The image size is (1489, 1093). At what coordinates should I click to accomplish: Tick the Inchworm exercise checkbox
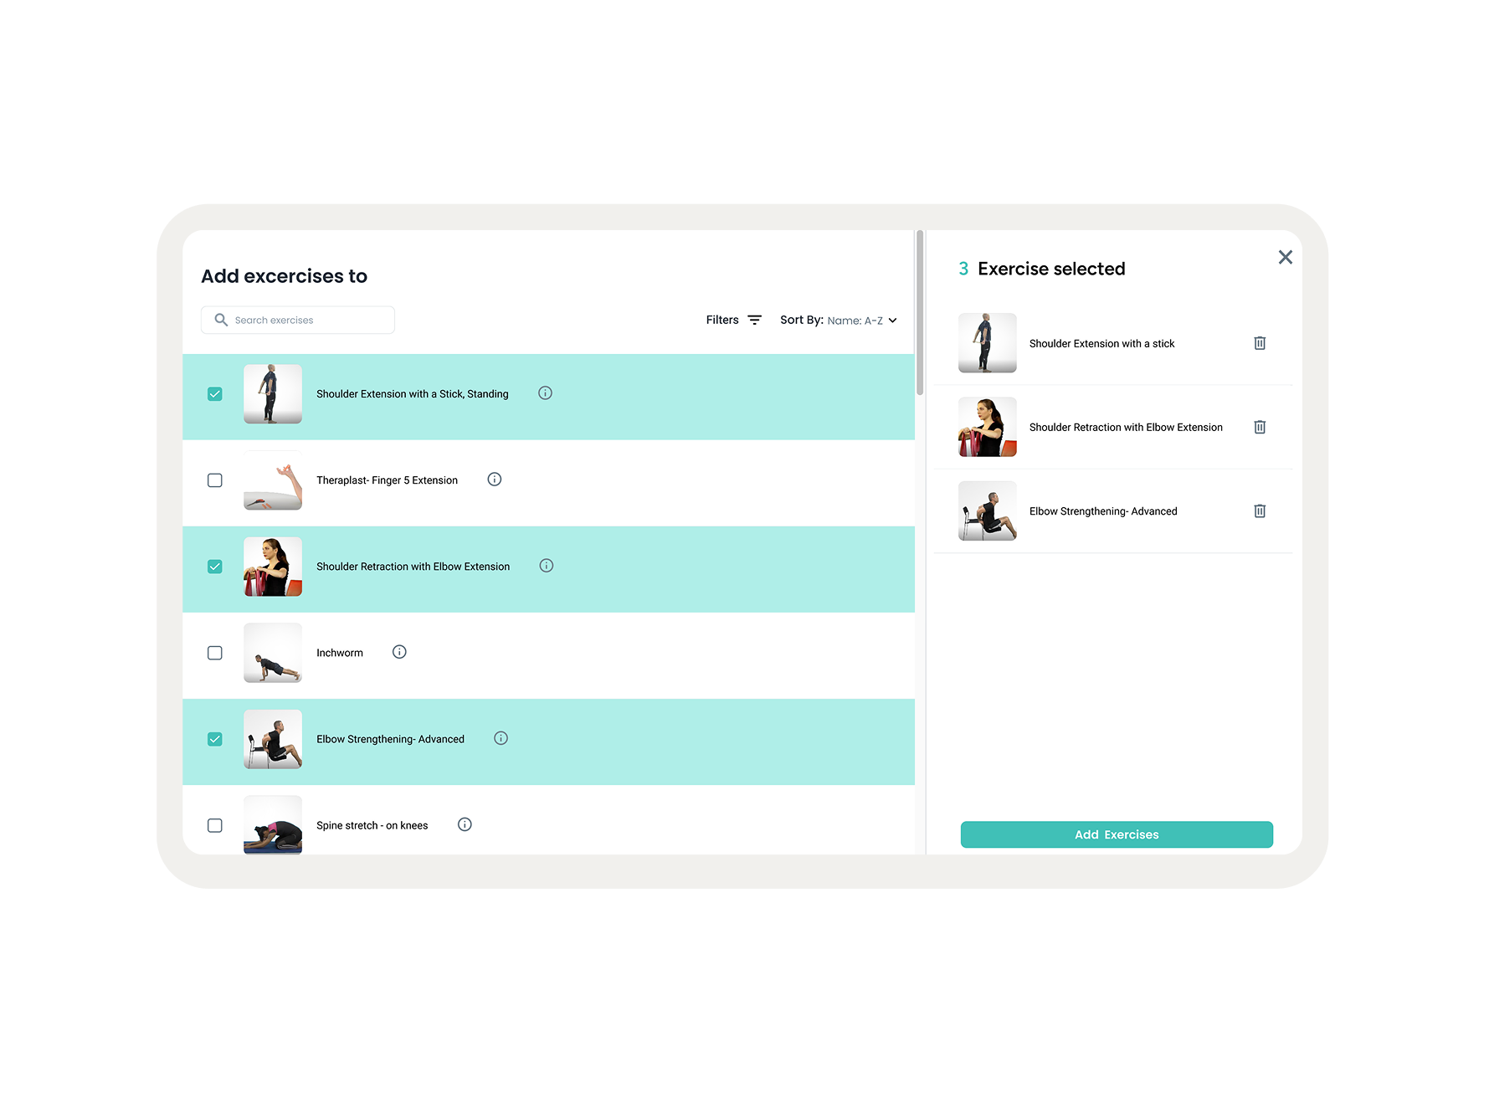tap(215, 653)
